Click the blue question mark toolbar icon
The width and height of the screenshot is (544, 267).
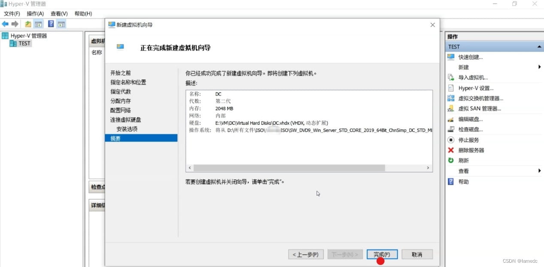51,24
